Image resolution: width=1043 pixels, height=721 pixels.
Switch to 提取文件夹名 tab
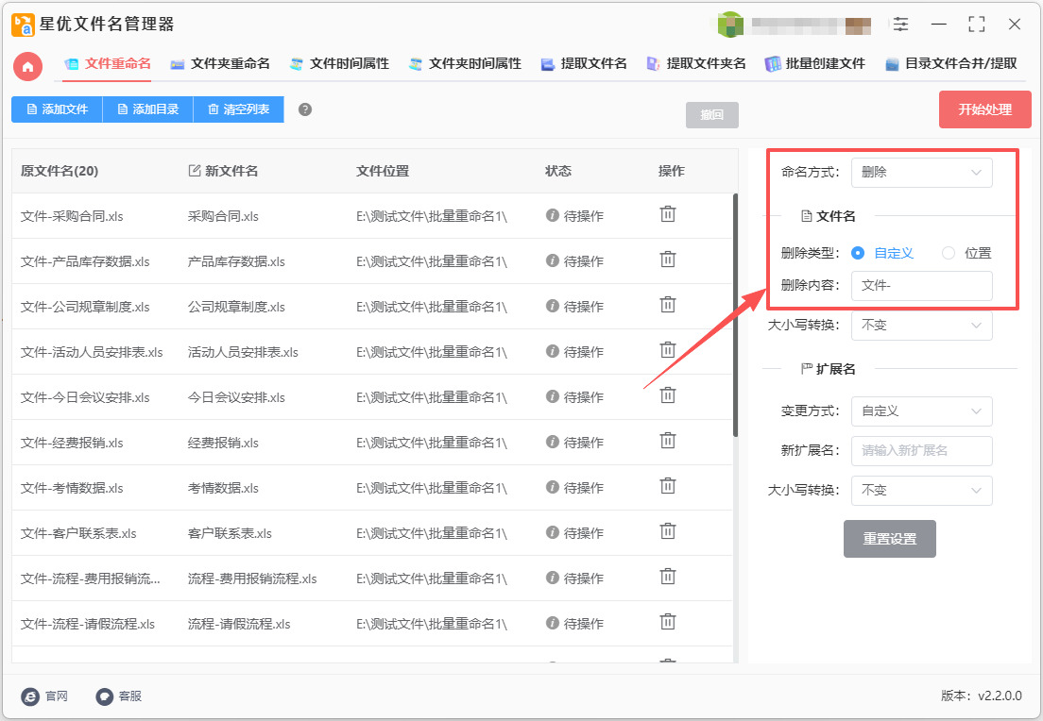coord(696,64)
